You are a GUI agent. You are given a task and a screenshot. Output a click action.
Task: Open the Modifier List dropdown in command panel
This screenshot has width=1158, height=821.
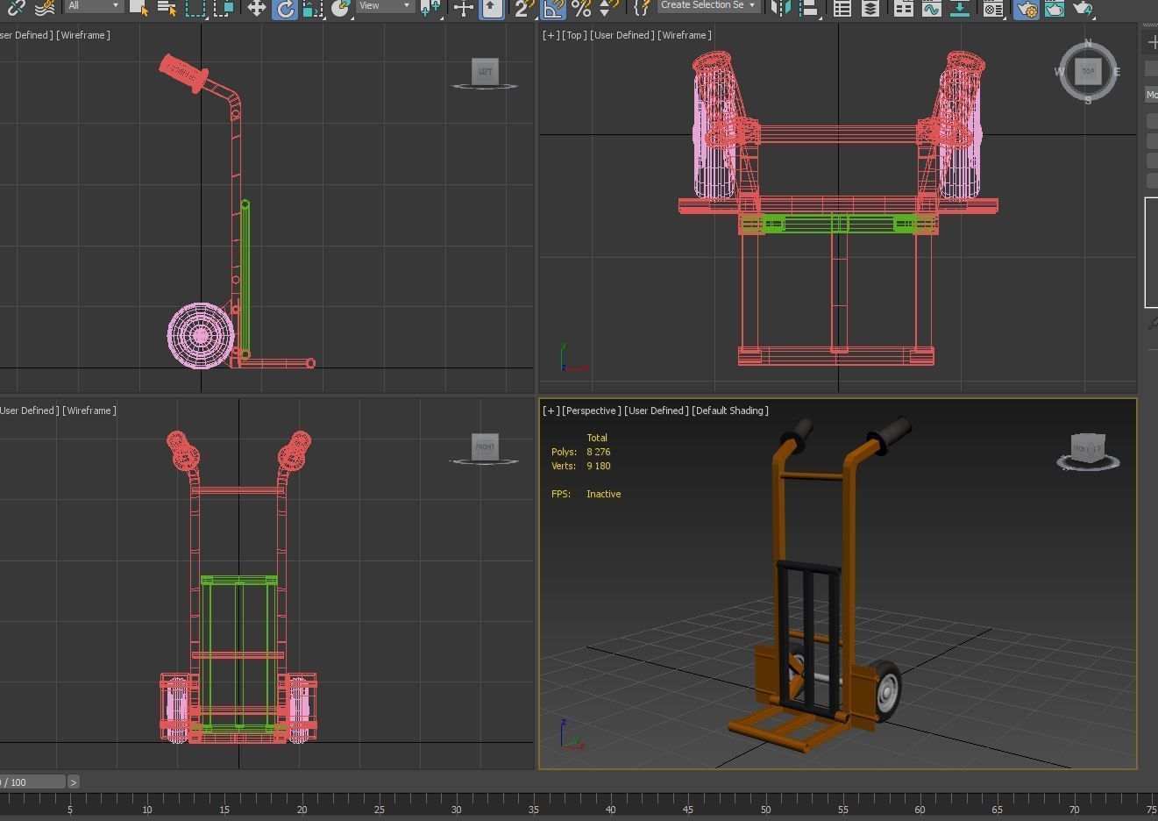tap(1152, 95)
